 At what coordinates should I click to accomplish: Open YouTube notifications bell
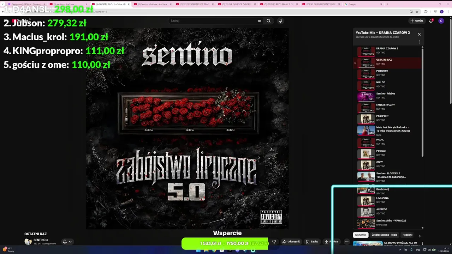[x=431, y=21]
